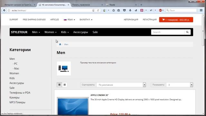This screenshot has height=116, width=206.
Task: Open dropdown arrow beside the S extension
Action: (x=146, y=10)
